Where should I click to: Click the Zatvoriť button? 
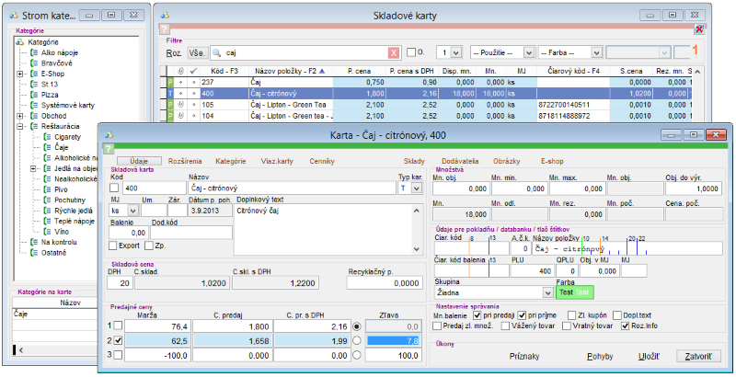[x=698, y=354]
